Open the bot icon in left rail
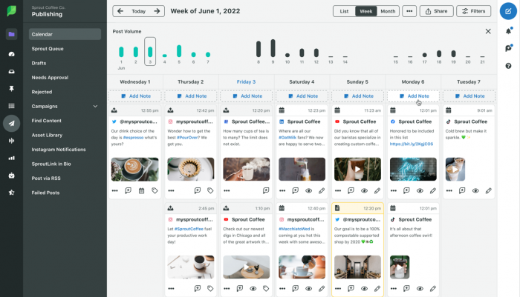The height and width of the screenshot is (297, 520). [x=12, y=176]
